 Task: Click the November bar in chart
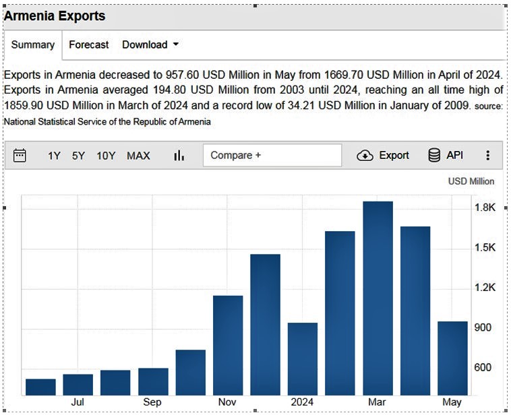tap(228, 345)
